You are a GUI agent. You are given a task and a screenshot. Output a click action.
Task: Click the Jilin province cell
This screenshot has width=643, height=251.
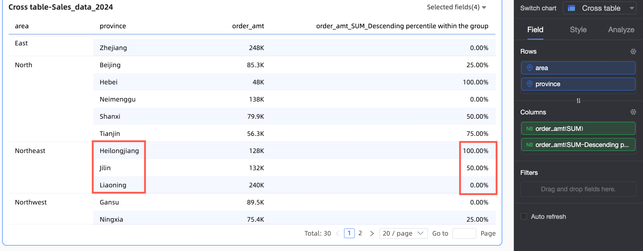tap(105, 168)
